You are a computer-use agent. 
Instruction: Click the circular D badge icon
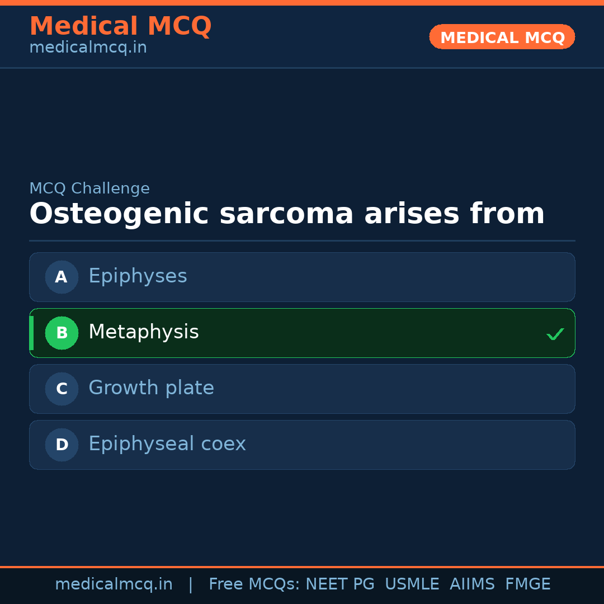tap(62, 445)
